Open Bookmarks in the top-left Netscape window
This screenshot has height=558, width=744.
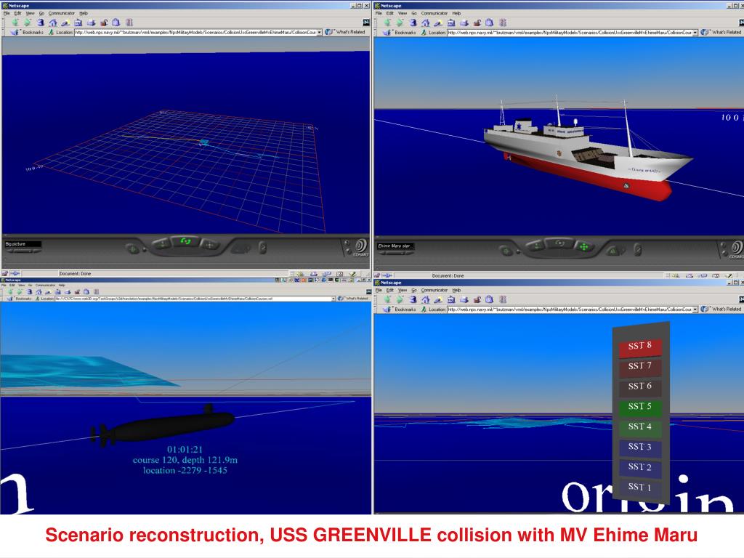pos(28,32)
